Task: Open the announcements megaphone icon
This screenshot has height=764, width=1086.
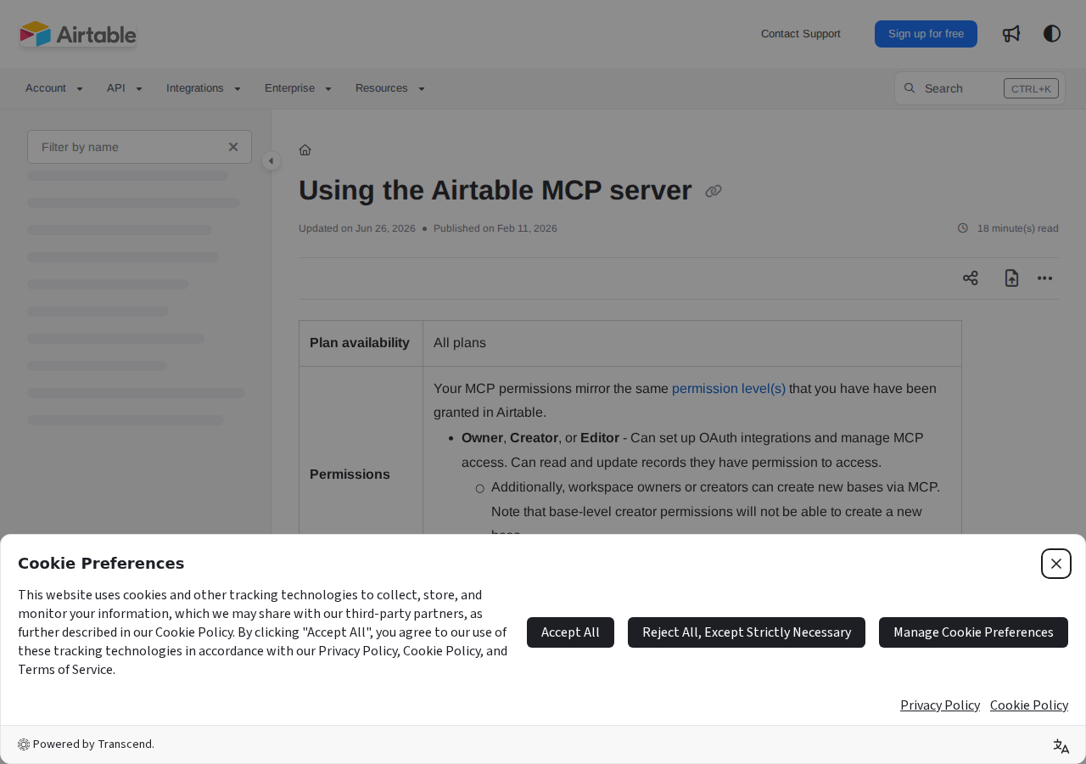Action: tap(1011, 34)
